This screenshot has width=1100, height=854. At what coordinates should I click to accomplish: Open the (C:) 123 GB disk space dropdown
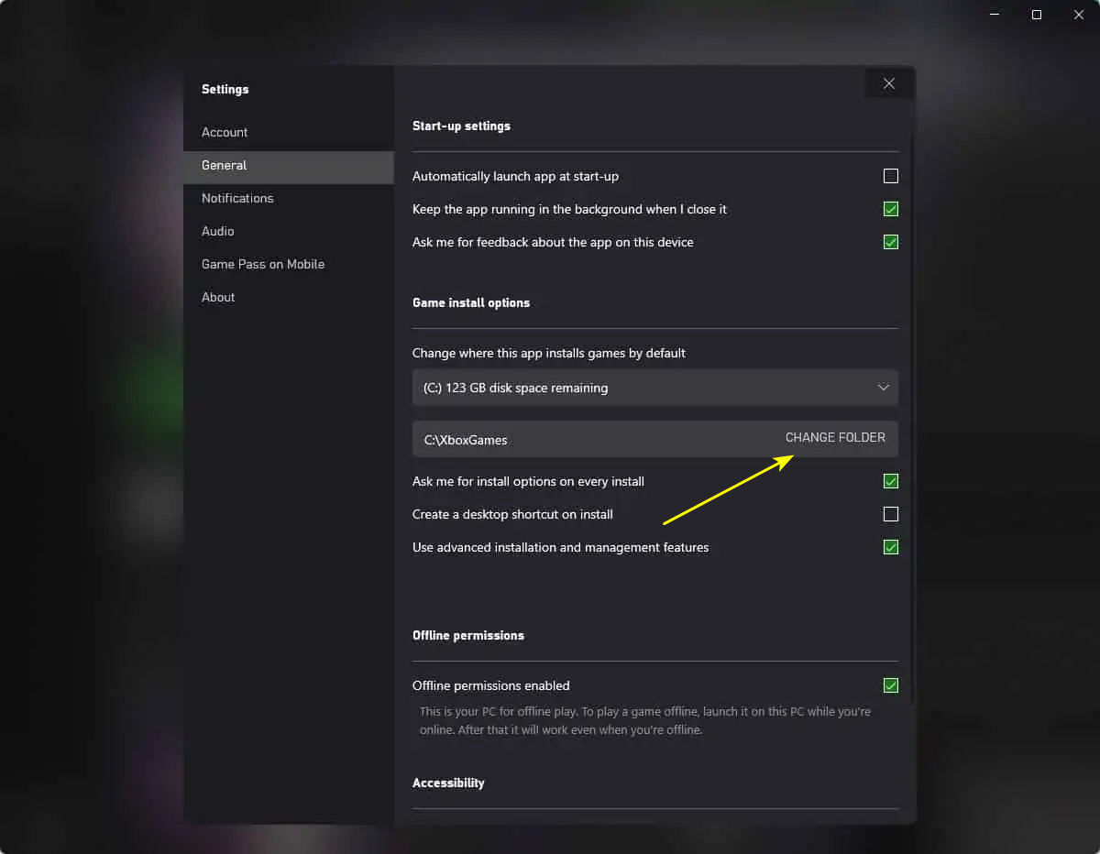[x=642, y=388]
